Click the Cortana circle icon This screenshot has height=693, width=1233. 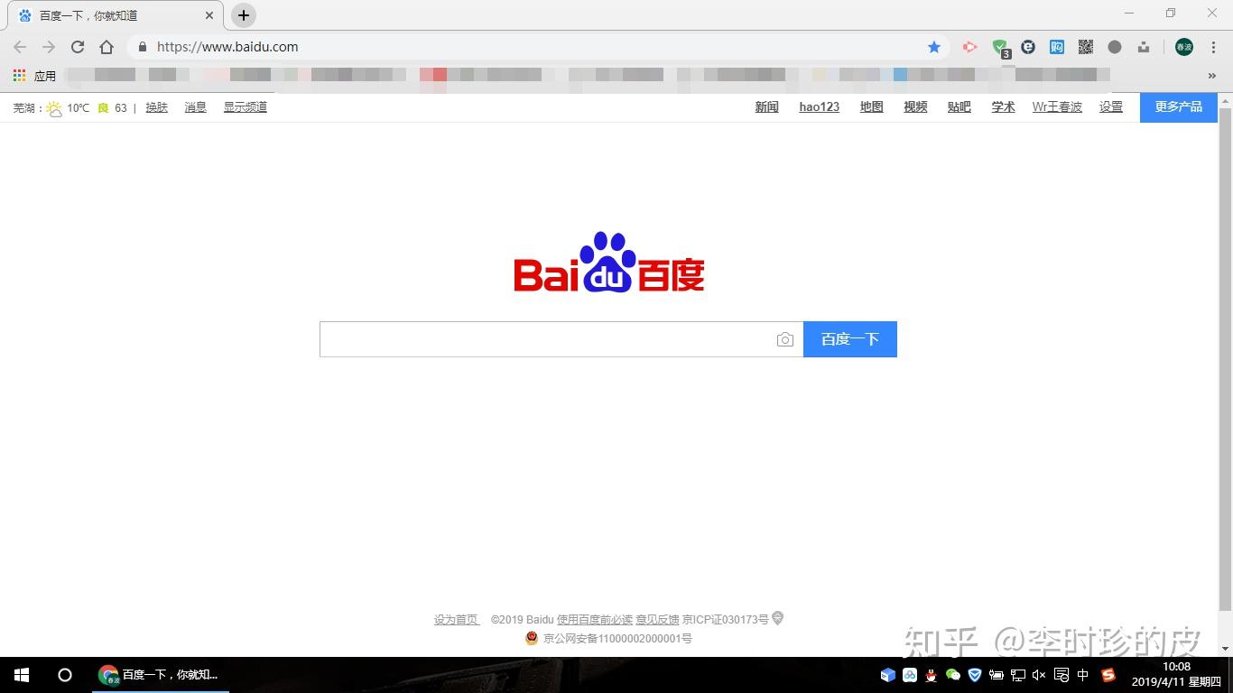[65, 675]
